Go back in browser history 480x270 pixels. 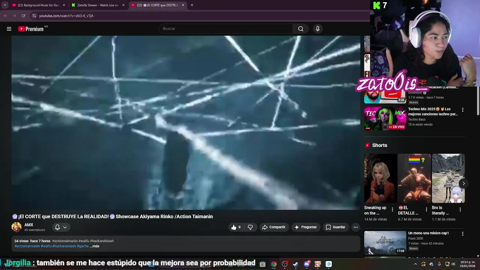pos(5,16)
